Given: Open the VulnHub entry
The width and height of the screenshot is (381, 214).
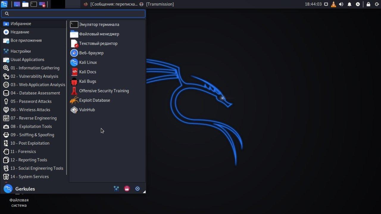Looking at the screenshot, I should tap(107, 110).
